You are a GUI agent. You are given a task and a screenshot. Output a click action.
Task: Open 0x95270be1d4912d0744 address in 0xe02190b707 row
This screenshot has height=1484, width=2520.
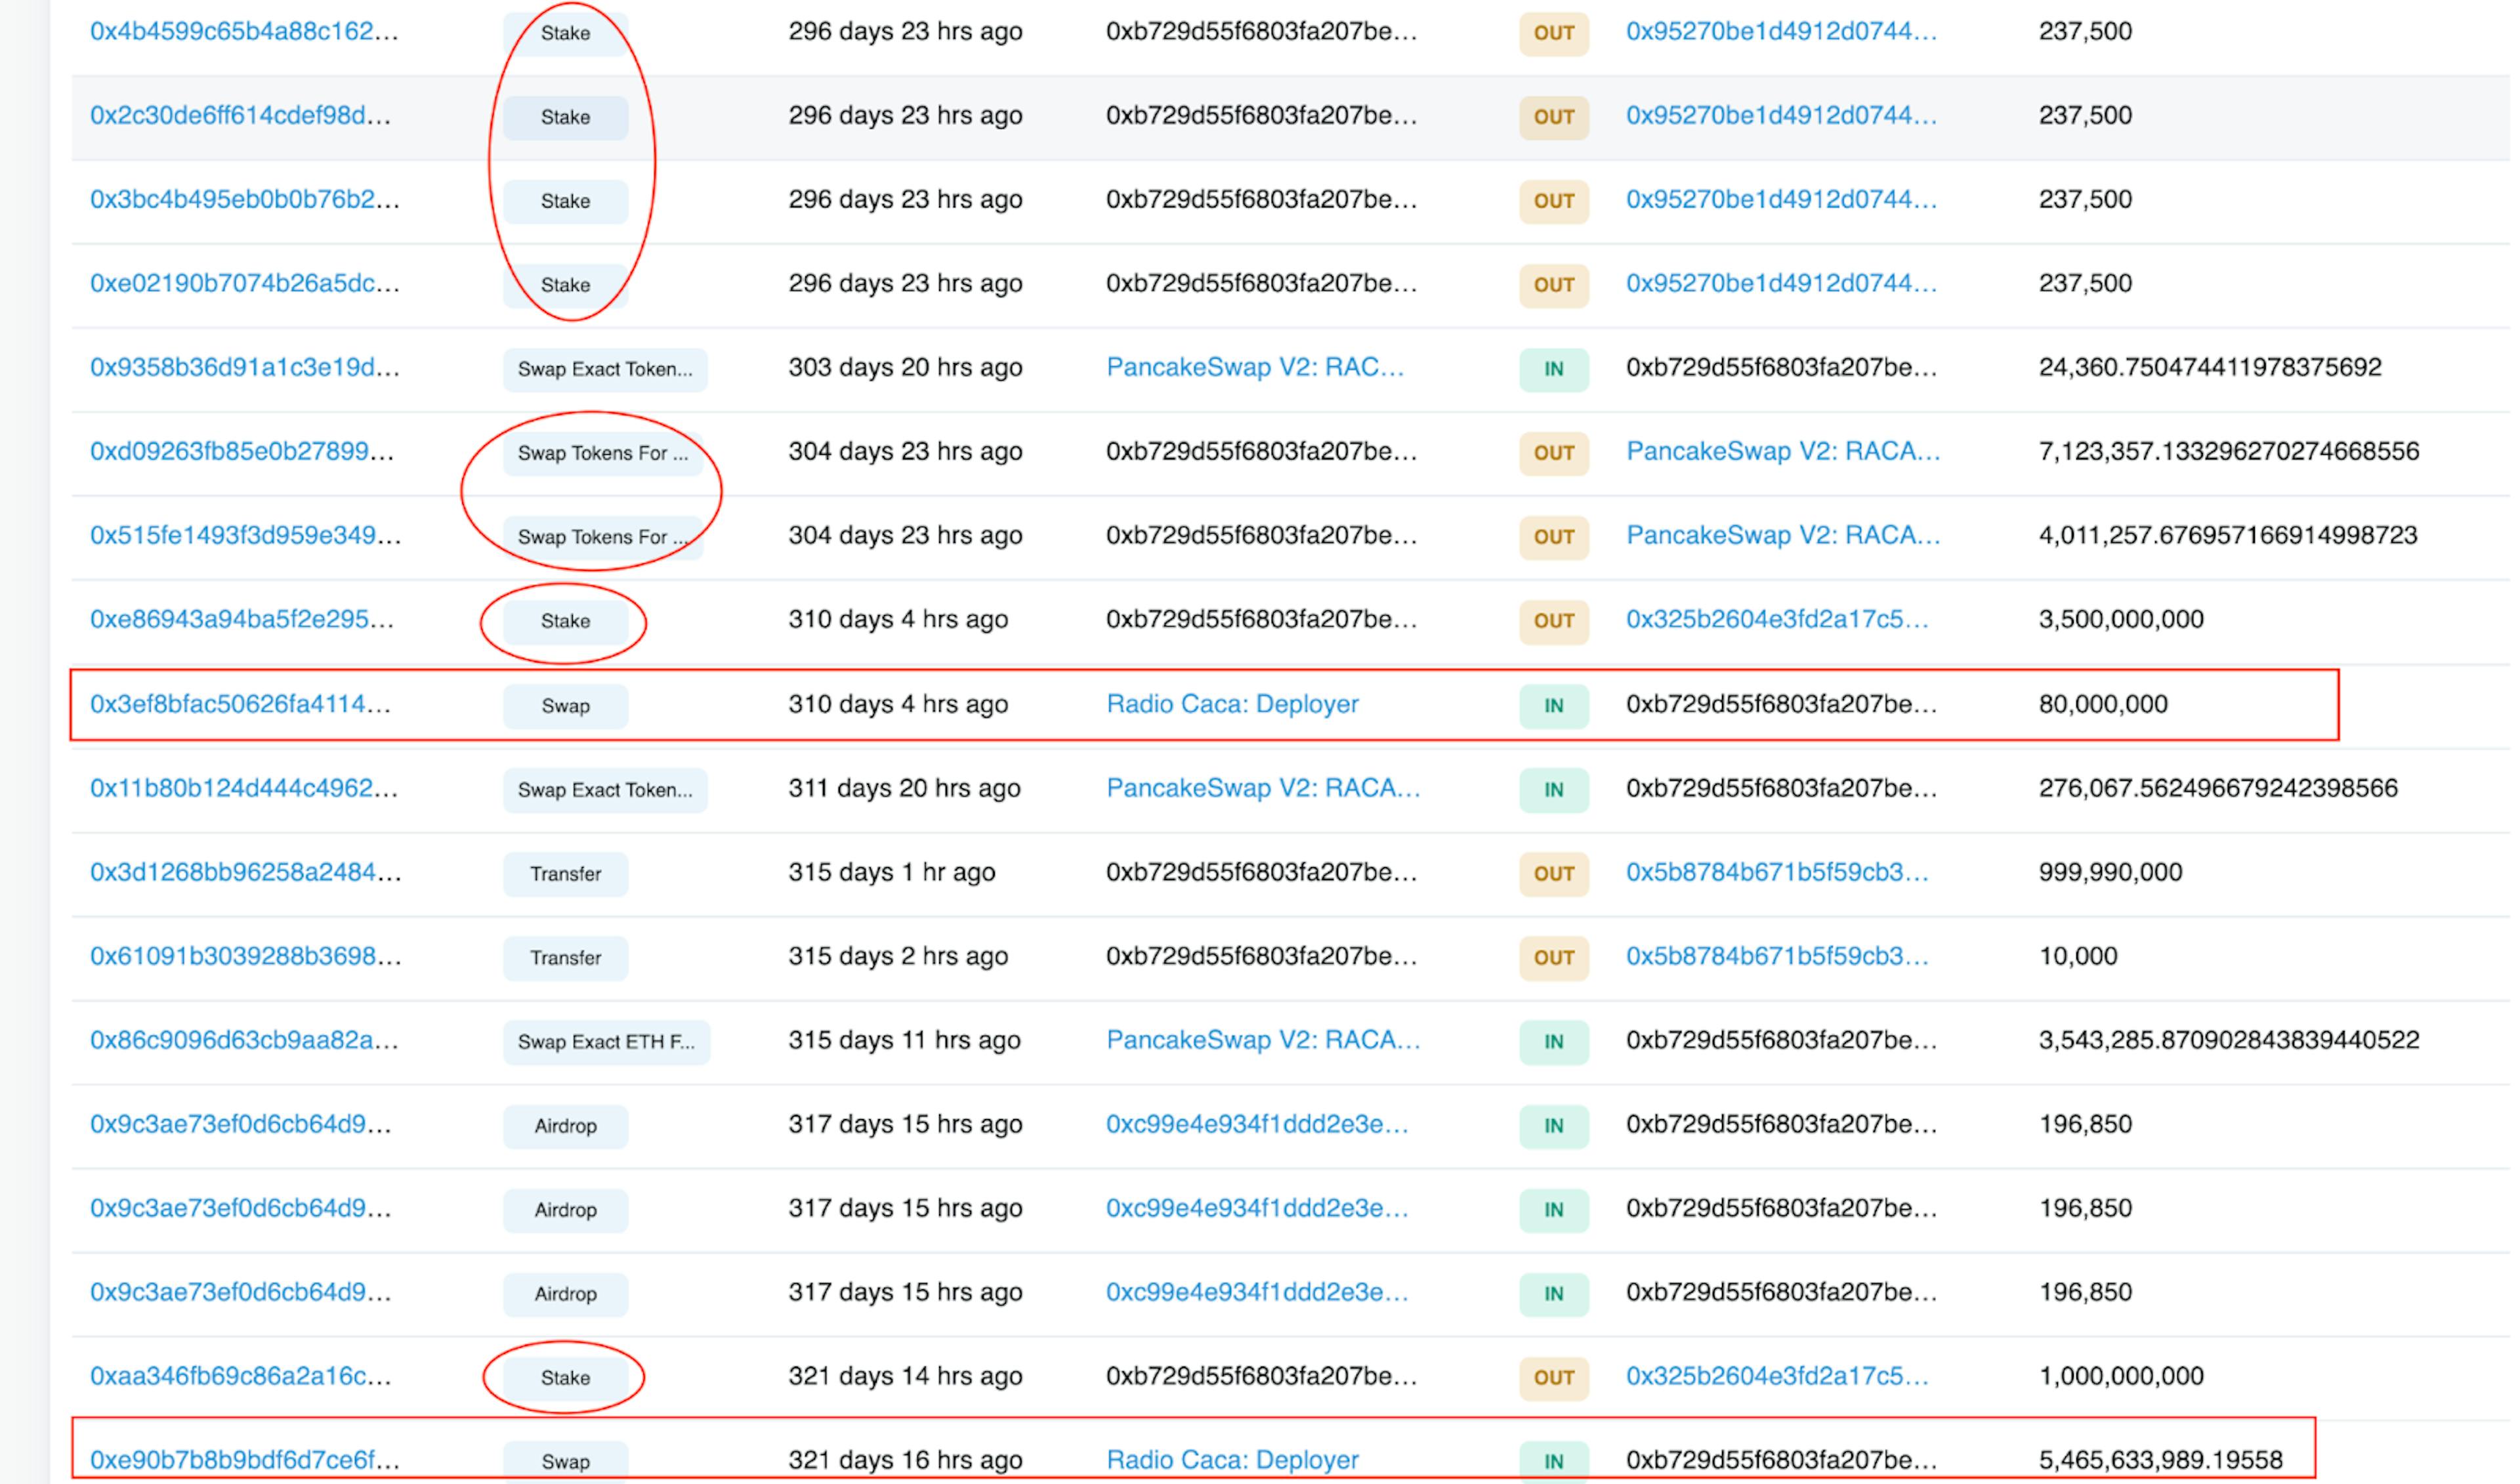[1782, 284]
